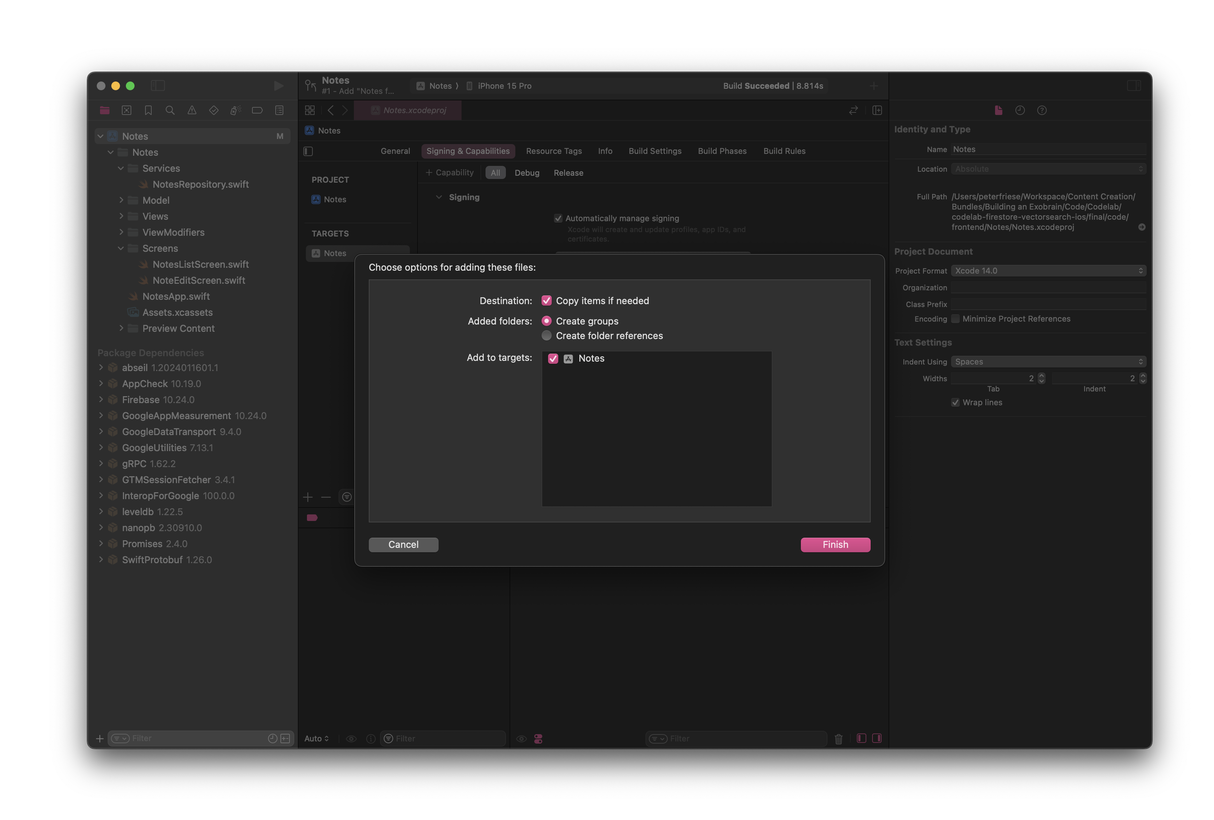
Task: Select Create groups radio button
Action: 546,320
